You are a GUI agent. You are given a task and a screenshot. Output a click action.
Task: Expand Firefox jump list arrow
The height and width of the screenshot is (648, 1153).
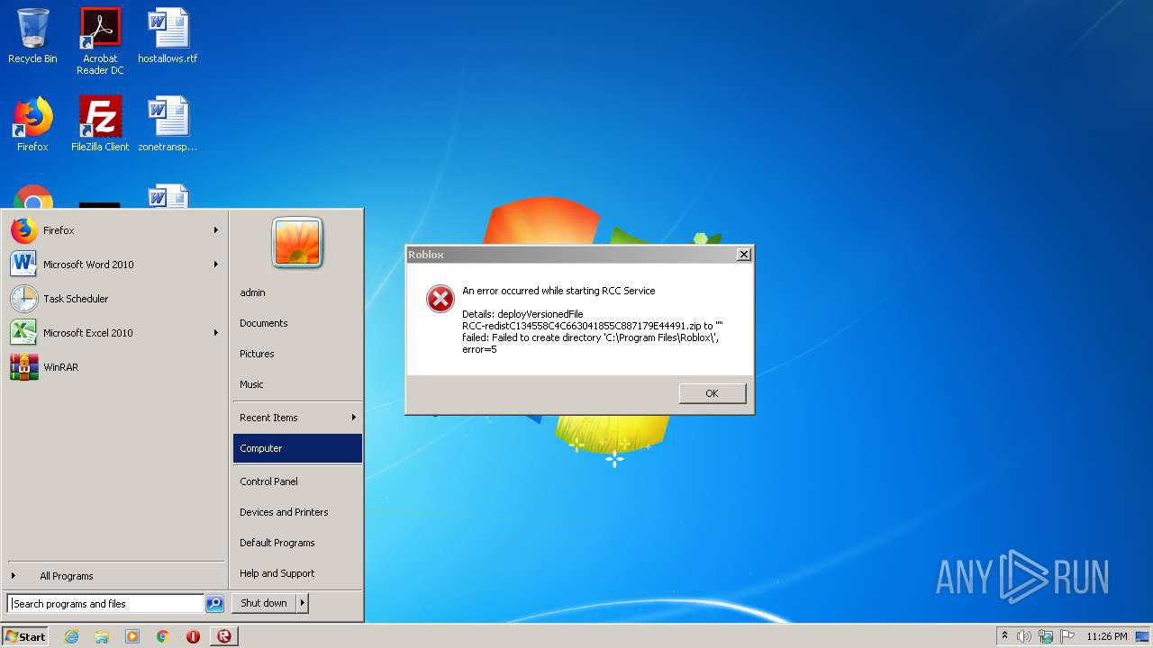coord(216,230)
